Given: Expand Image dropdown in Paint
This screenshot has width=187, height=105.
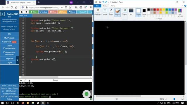Looking at the screenshot, I should point(105,16).
